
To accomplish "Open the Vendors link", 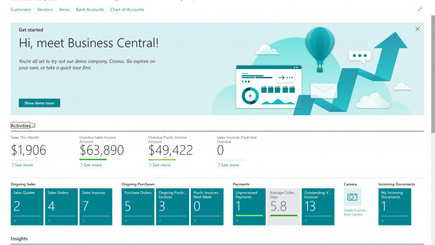I will tap(45, 9).
